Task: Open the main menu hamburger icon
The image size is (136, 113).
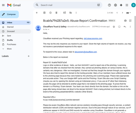Action: click(x=3, y=5)
